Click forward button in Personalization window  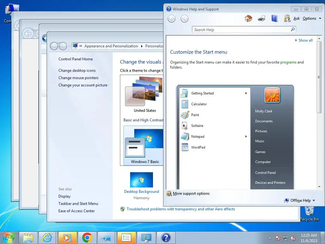tap(63, 46)
